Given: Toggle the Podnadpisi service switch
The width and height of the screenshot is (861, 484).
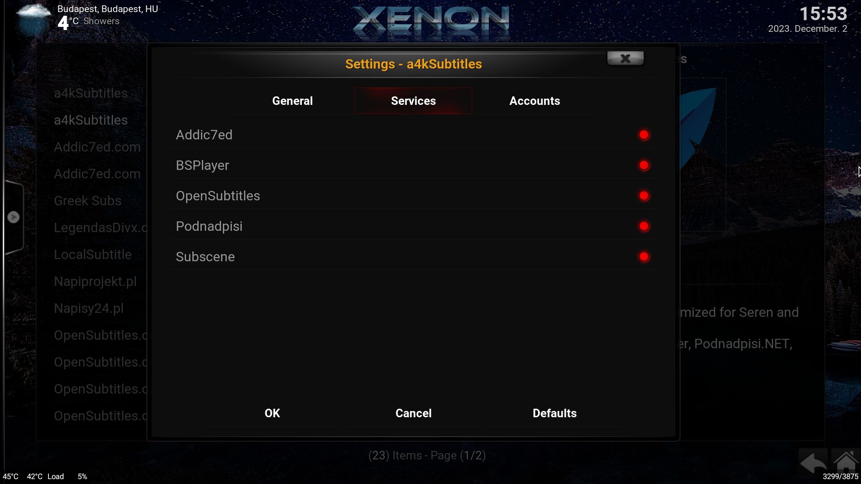Looking at the screenshot, I should point(644,226).
